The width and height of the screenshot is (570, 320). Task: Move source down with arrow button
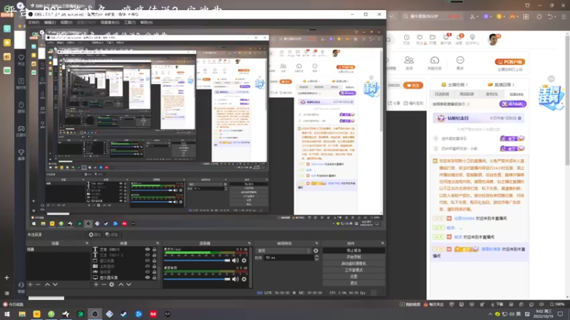(x=129, y=284)
